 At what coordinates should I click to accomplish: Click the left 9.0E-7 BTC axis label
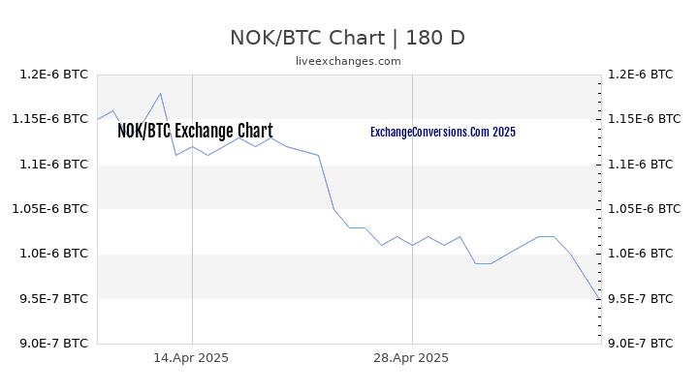(53, 343)
